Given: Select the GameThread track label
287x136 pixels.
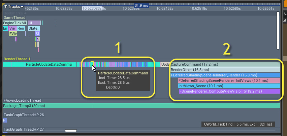Looking at the screenshot, I should click(14, 18).
